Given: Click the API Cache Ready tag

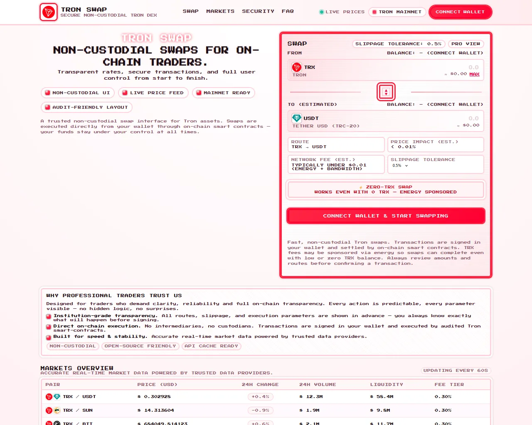Looking at the screenshot, I should 212,346.
